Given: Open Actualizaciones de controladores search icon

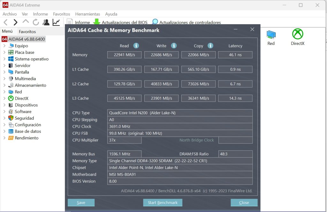Looking at the screenshot, I should [x=155, y=22].
